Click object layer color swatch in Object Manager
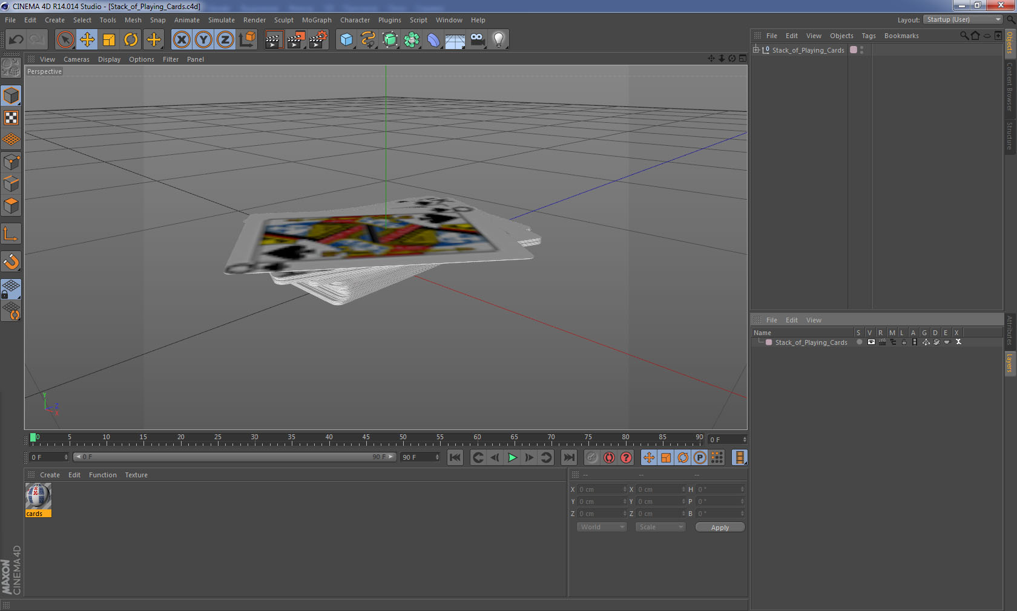 tap(854, 50)
